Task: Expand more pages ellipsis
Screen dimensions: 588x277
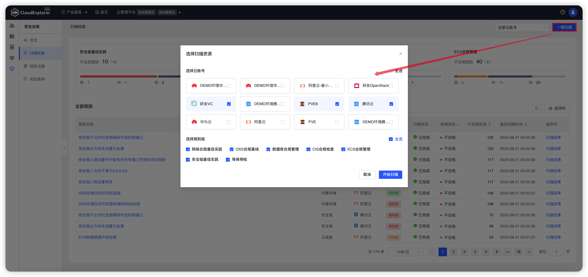Action: pyautogui.click(x=508, y=252)
